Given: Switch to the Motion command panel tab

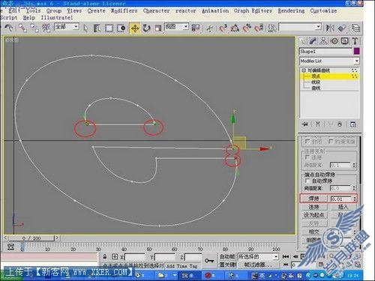Looking at the screenshot, I should (334, 41).
